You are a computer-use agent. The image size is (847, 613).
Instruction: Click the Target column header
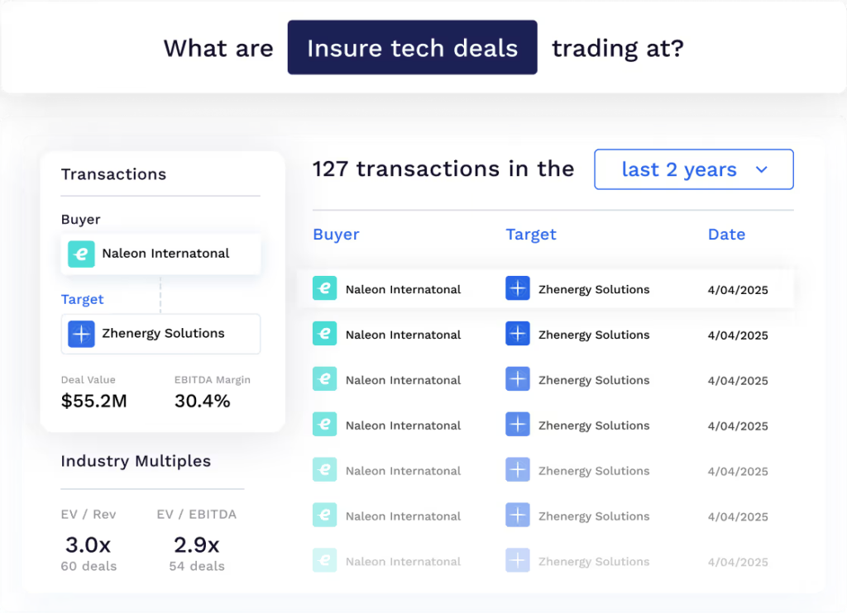point(531,234)
